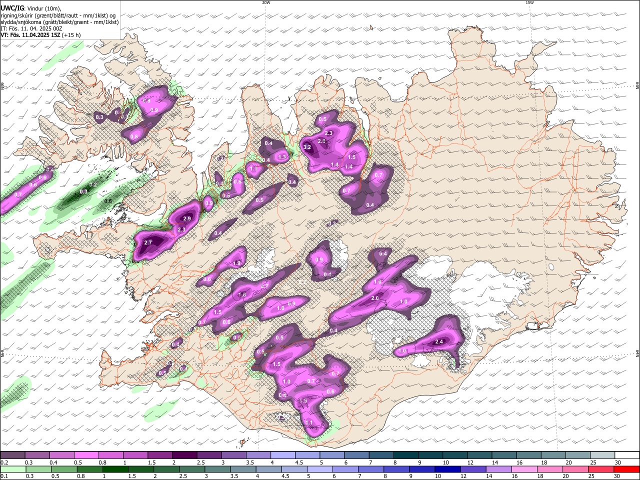Image resolution: width=640 pixels, height=480 pixels.
Task: Click the pale green rain swatch starting at 0.1
Action: [12, 469]
